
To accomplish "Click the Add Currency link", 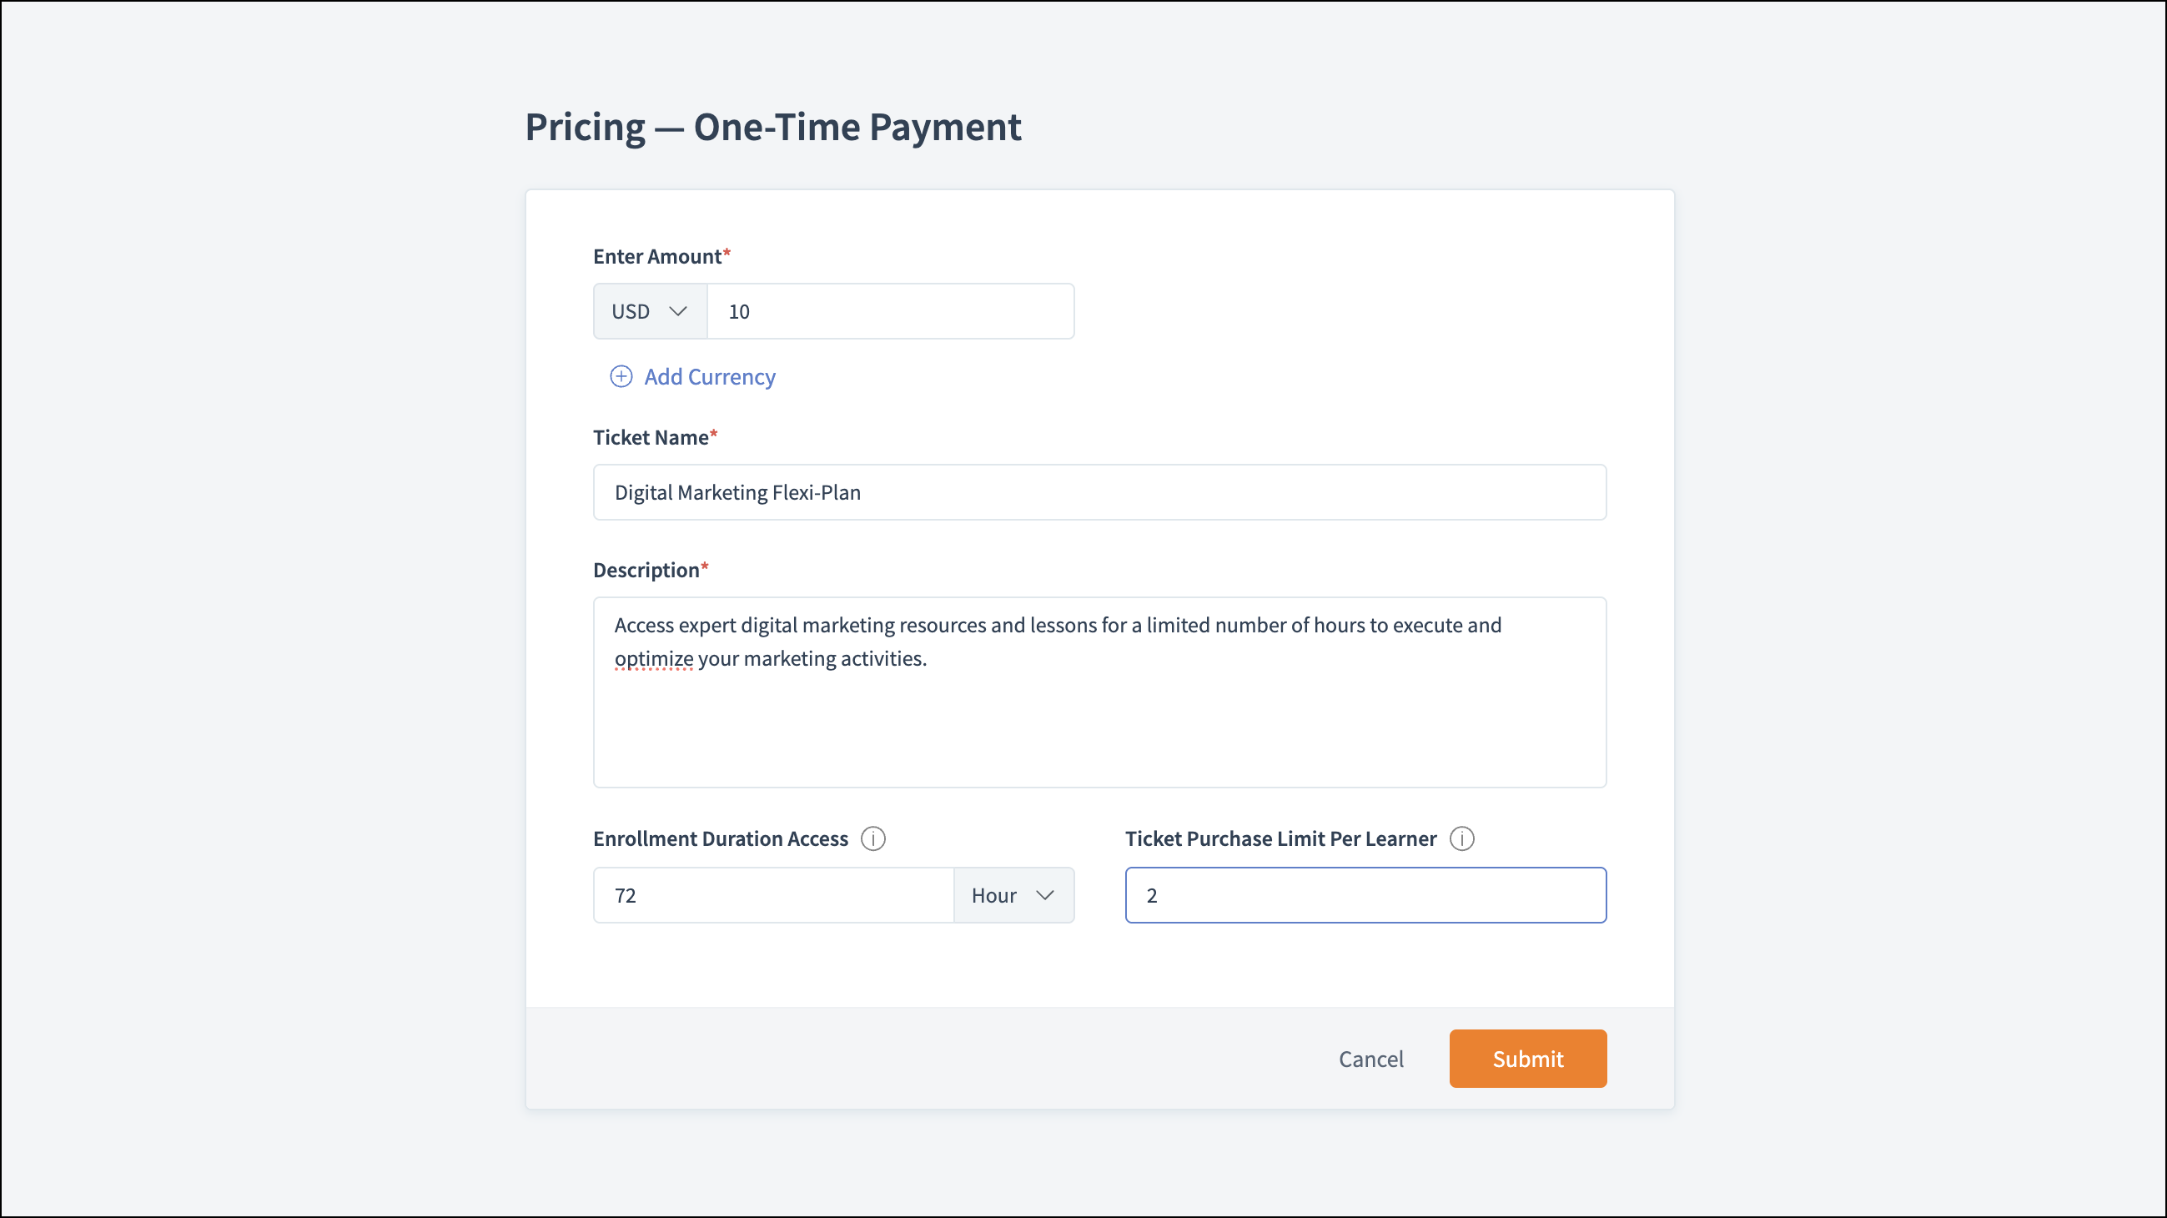I will pyautogui.click(x=709, y=377).
